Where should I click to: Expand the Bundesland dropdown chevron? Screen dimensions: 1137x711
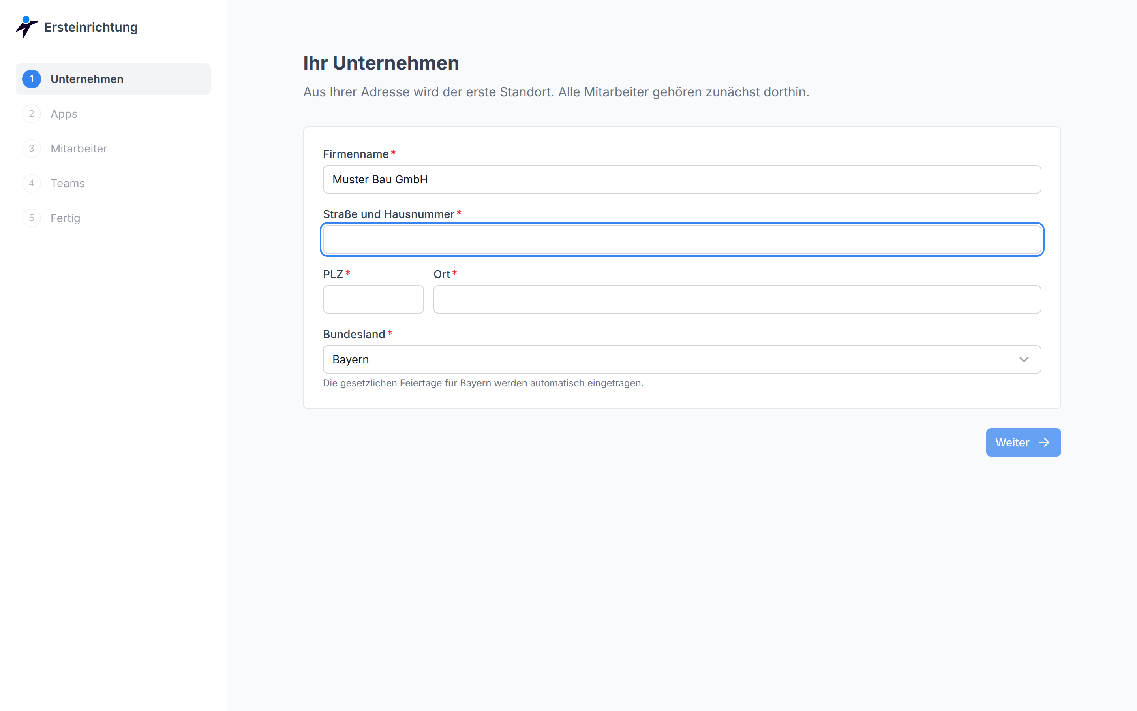pyautogui.click(x=1024, y=360)
